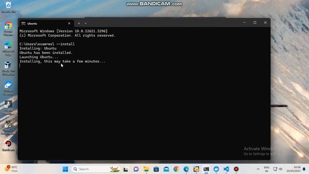Select the Terminal taskbar icon
The image size is (309, 174).
click(206, 169)
